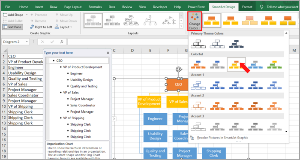Click the Insert Function fx icon
Viewport: 300px width, 160px height.
(62, 42)
